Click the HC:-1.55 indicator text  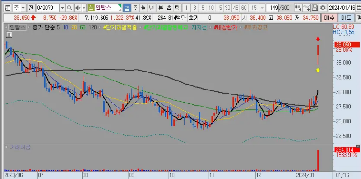[344, 32]
